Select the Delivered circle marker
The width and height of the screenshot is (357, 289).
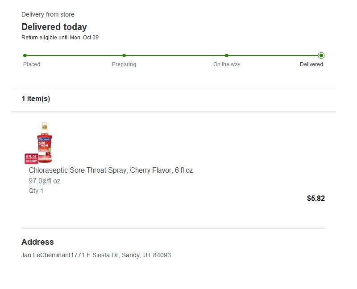click(321, 55)
